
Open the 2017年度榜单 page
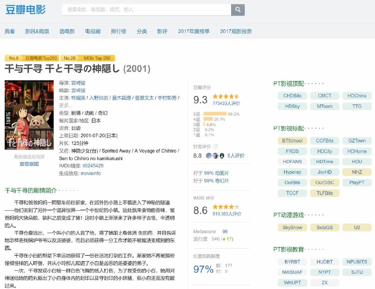coord(192,31)
